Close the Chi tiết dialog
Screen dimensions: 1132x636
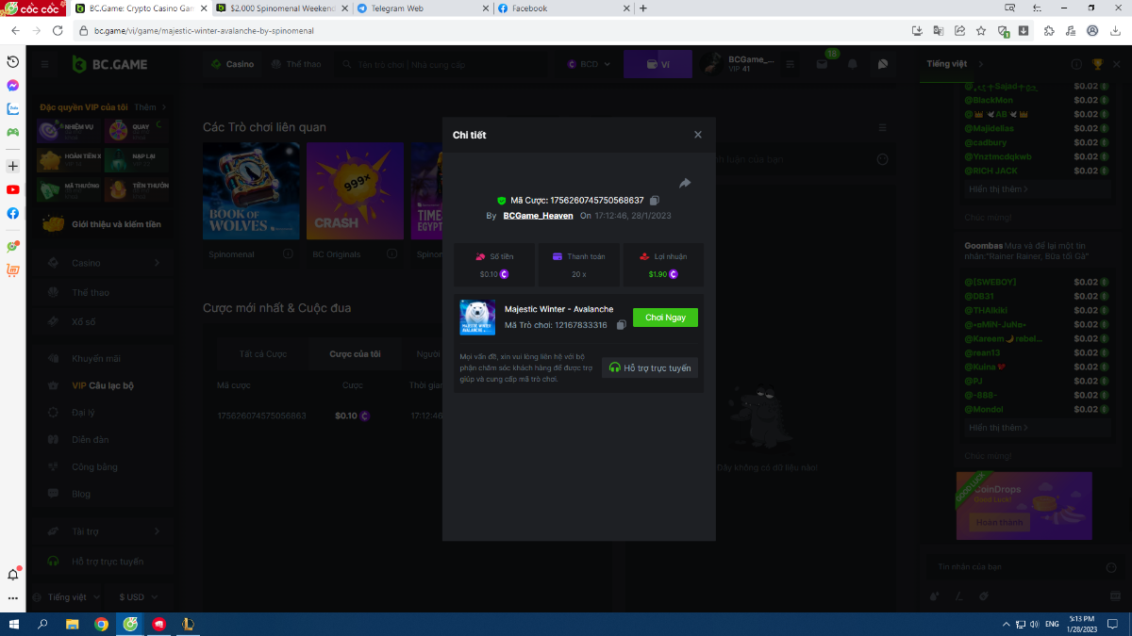click(x=698, y=135)
